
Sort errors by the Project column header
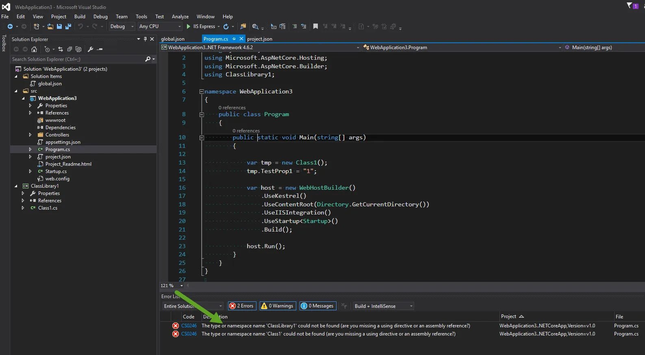pos(508,316)
